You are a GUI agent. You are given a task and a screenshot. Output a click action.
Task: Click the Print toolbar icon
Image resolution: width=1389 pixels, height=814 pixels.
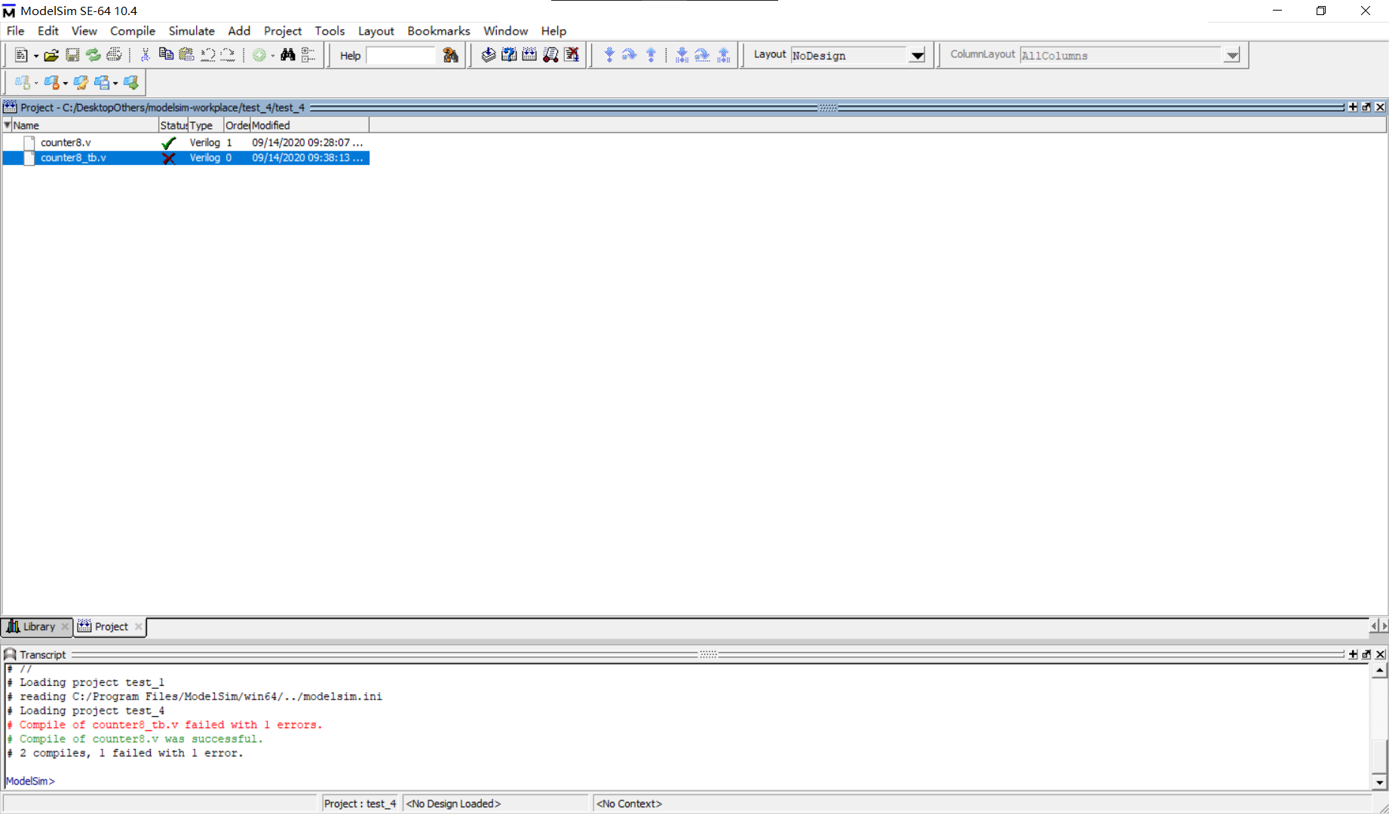pos(114,55)
